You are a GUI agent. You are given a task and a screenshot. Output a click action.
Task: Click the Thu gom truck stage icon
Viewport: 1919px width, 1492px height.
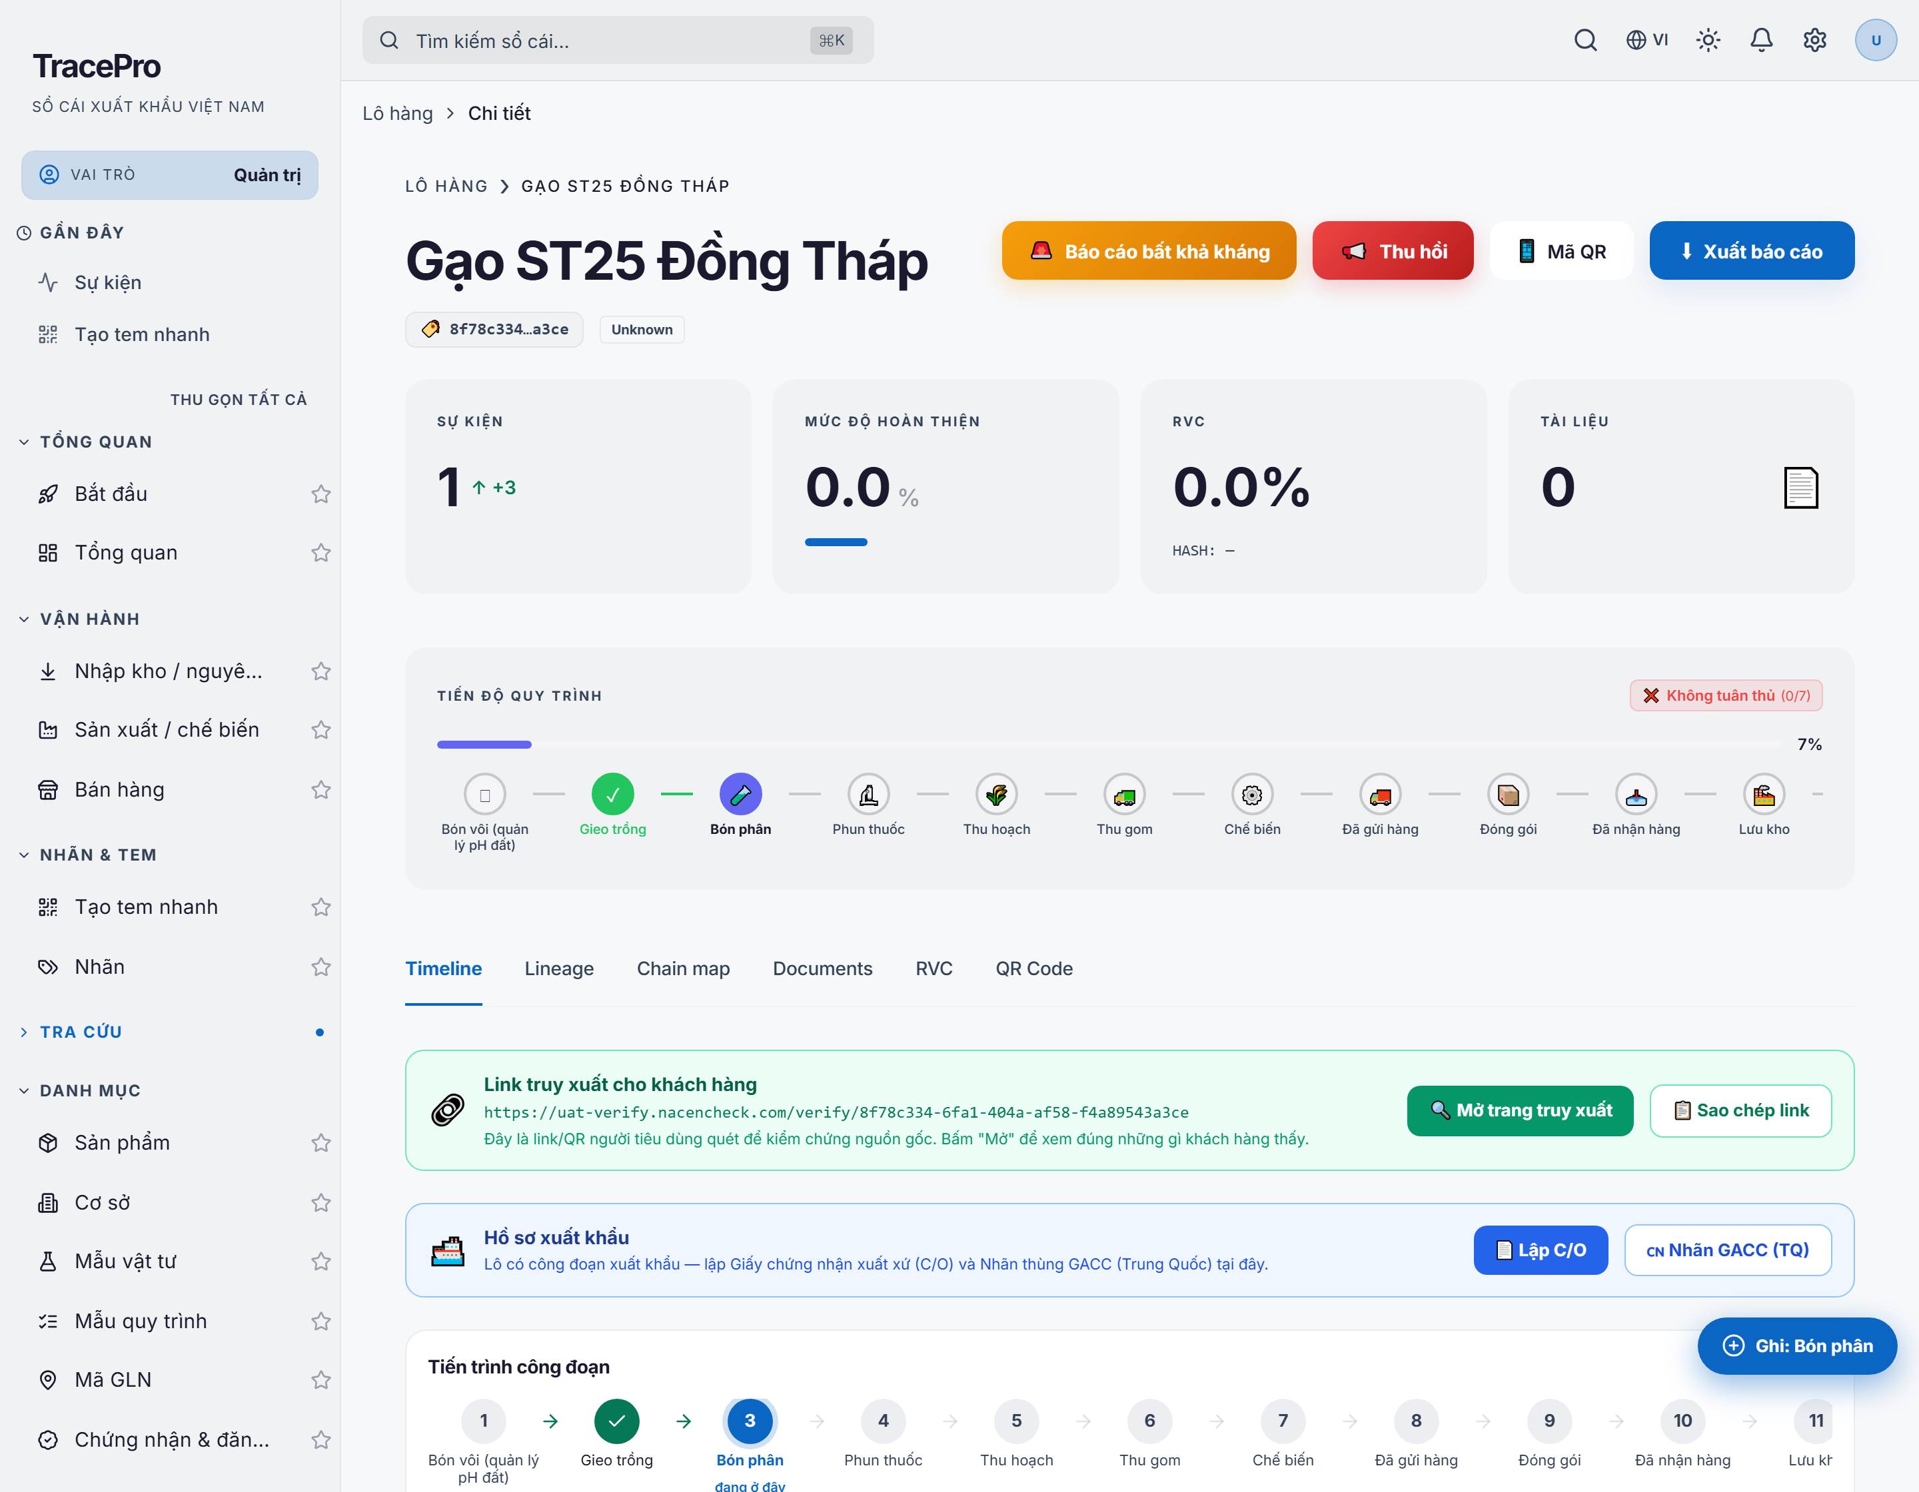tap(1125, 795)
